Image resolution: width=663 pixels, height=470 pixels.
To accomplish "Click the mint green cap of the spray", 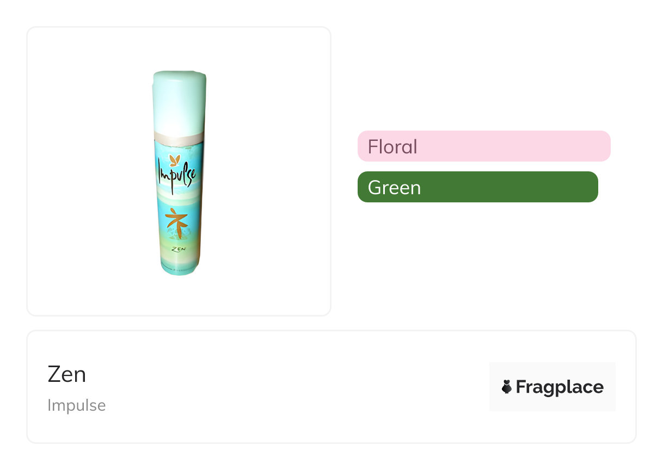I will tap(179, 101).
